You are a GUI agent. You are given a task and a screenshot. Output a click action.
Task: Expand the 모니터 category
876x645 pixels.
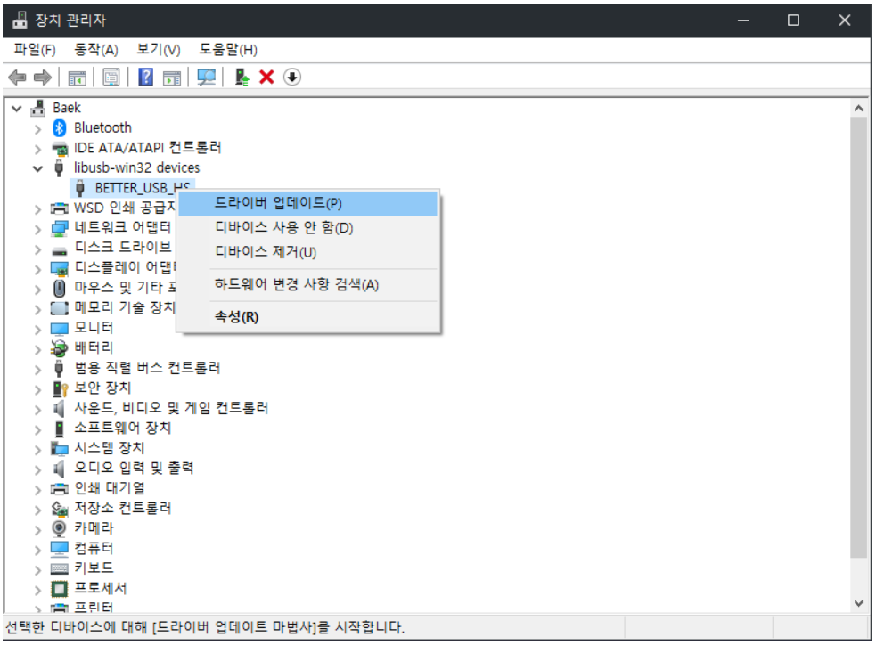click(x=38, y=330)
